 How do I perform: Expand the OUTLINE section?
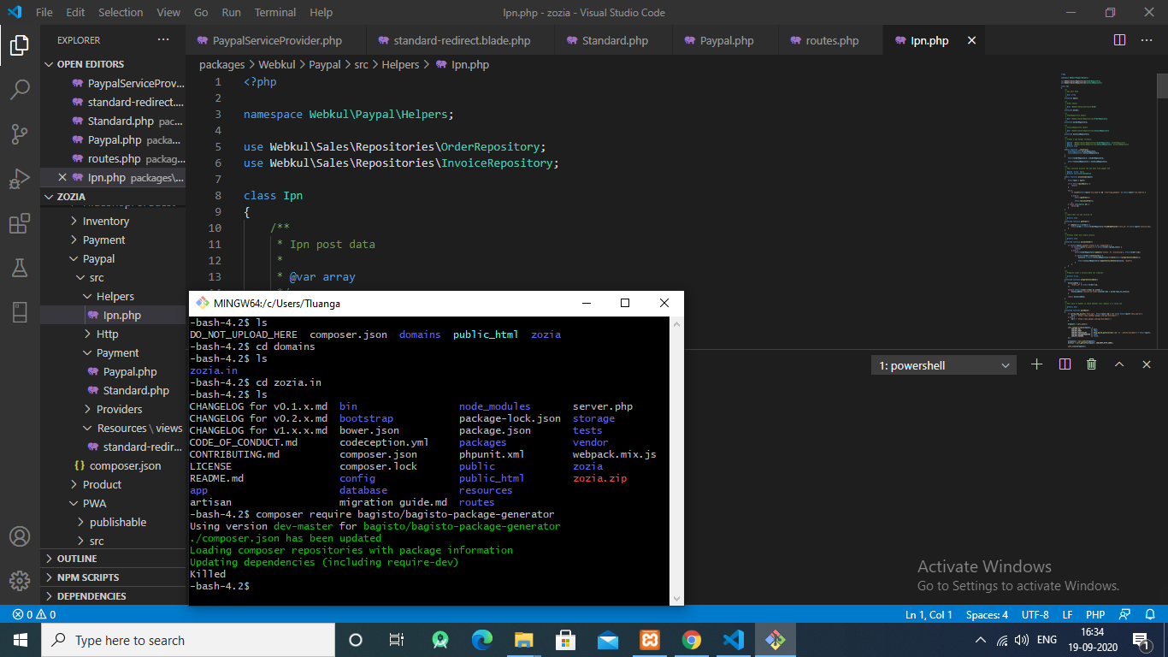coord(113,559)
